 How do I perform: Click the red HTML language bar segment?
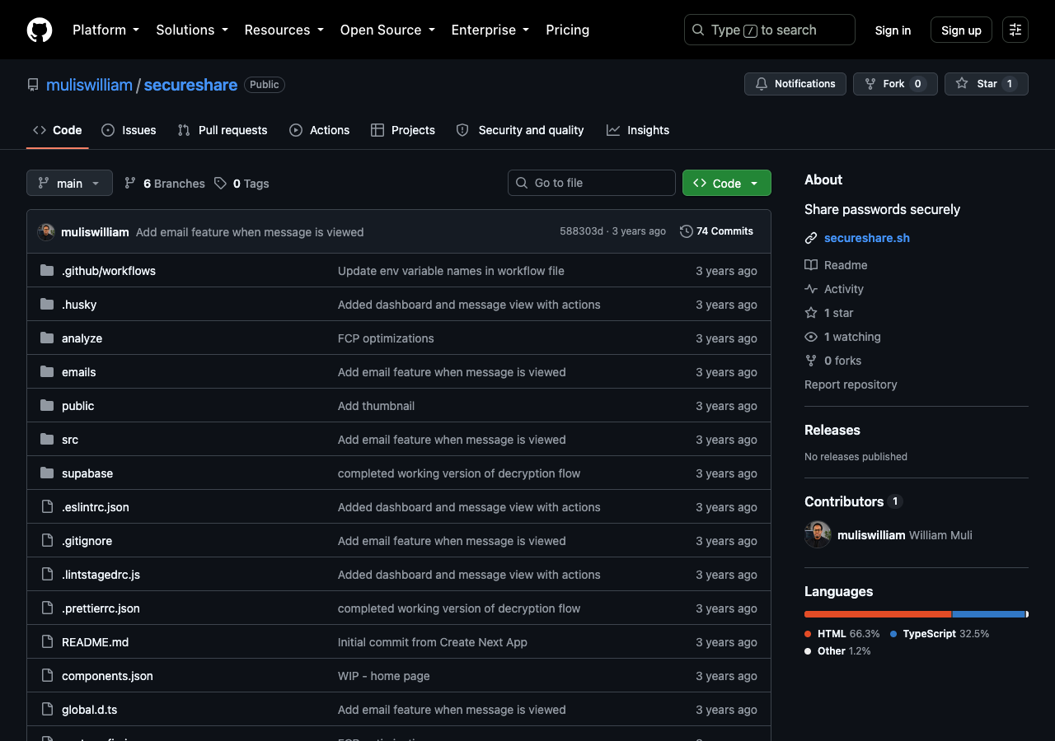[878, 614]
